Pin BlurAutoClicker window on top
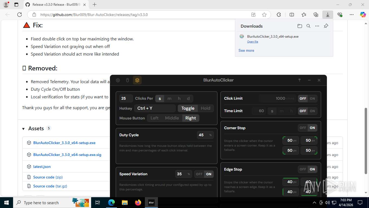Image resolution: width=369 pixels, height=208 pixels. (300, 80)
